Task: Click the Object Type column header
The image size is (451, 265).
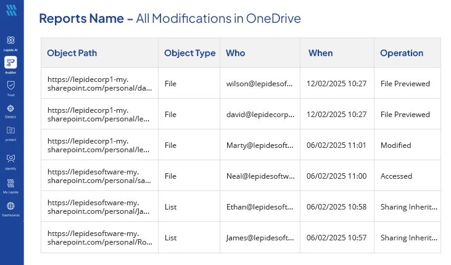Action: [190, 53]
